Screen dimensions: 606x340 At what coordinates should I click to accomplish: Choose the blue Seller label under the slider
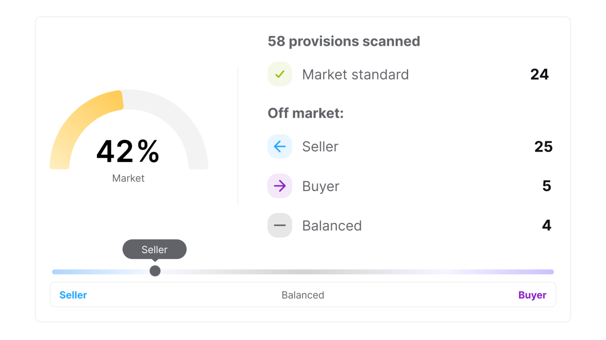[x=73, y=295]
